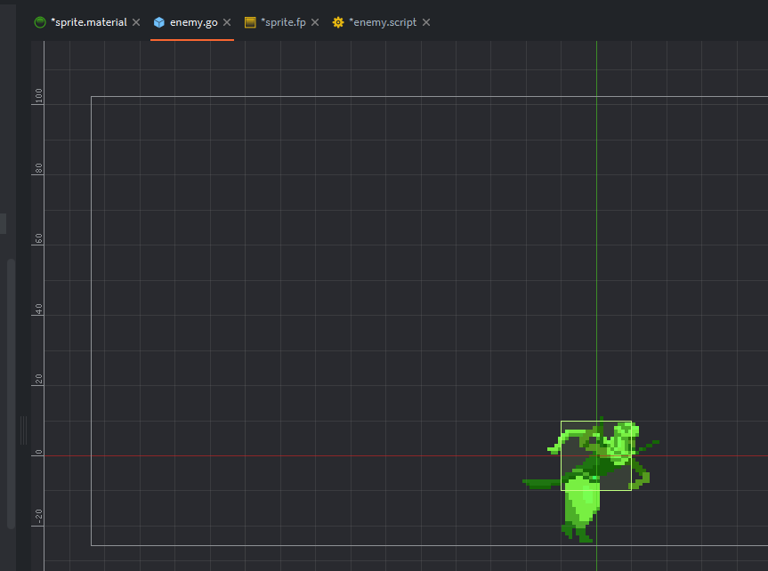768x571 pixels.
Task: Click the left panel vertical scrollbar
Action: (x=11, y=391)
